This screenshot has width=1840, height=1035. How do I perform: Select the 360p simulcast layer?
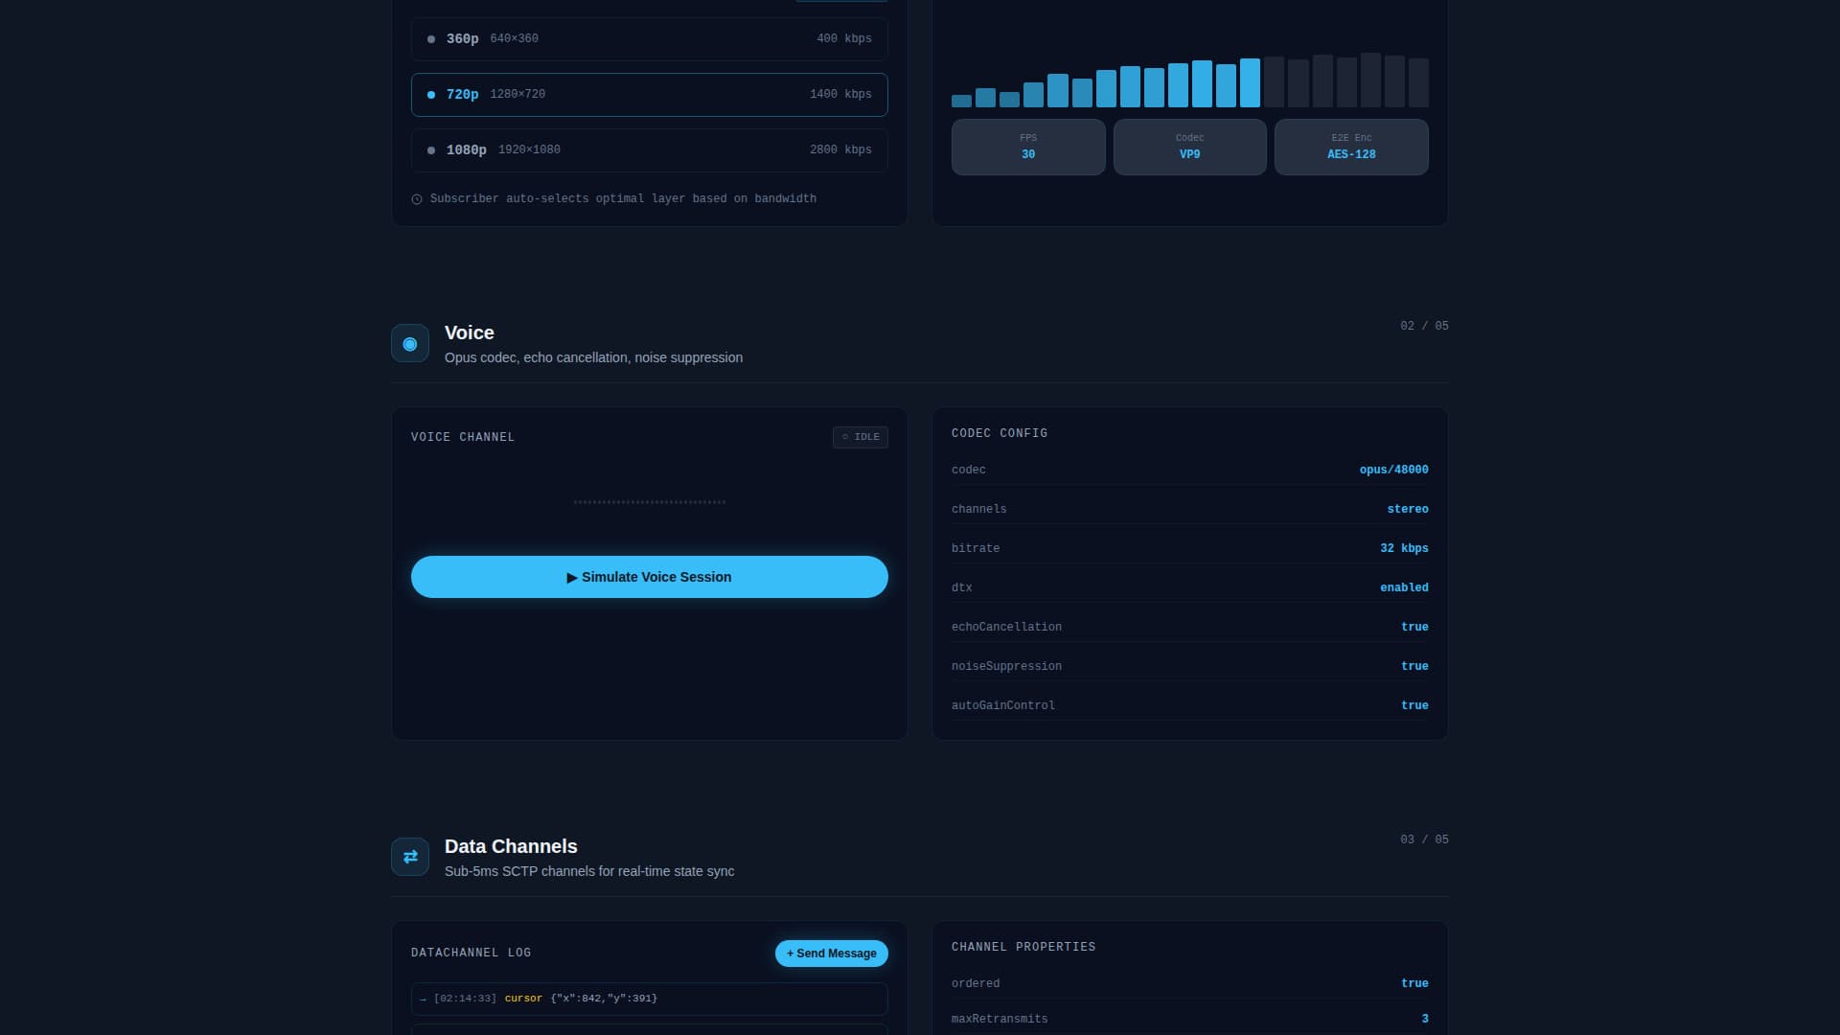650,39
